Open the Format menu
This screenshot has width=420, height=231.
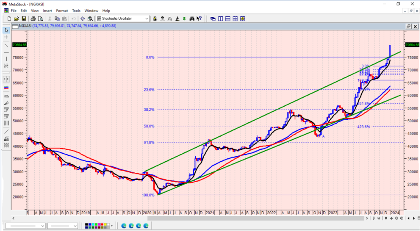[x=62, y=11]
